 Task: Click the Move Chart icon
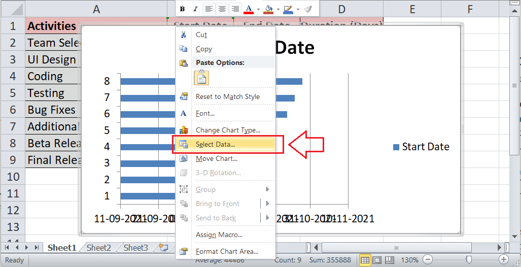pos(184,158)
